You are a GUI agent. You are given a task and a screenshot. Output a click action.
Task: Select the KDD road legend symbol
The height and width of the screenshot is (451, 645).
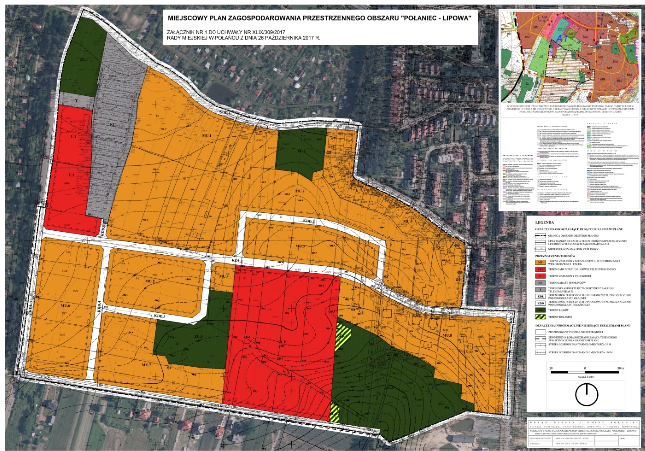[539, 303]
